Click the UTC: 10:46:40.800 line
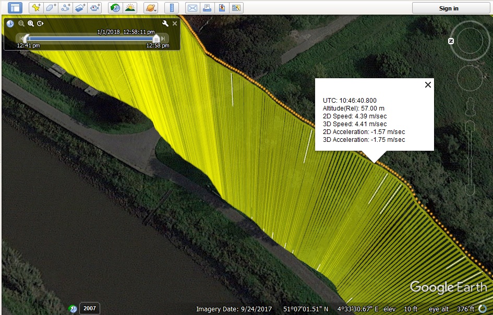493x315 pixels. 350,101
